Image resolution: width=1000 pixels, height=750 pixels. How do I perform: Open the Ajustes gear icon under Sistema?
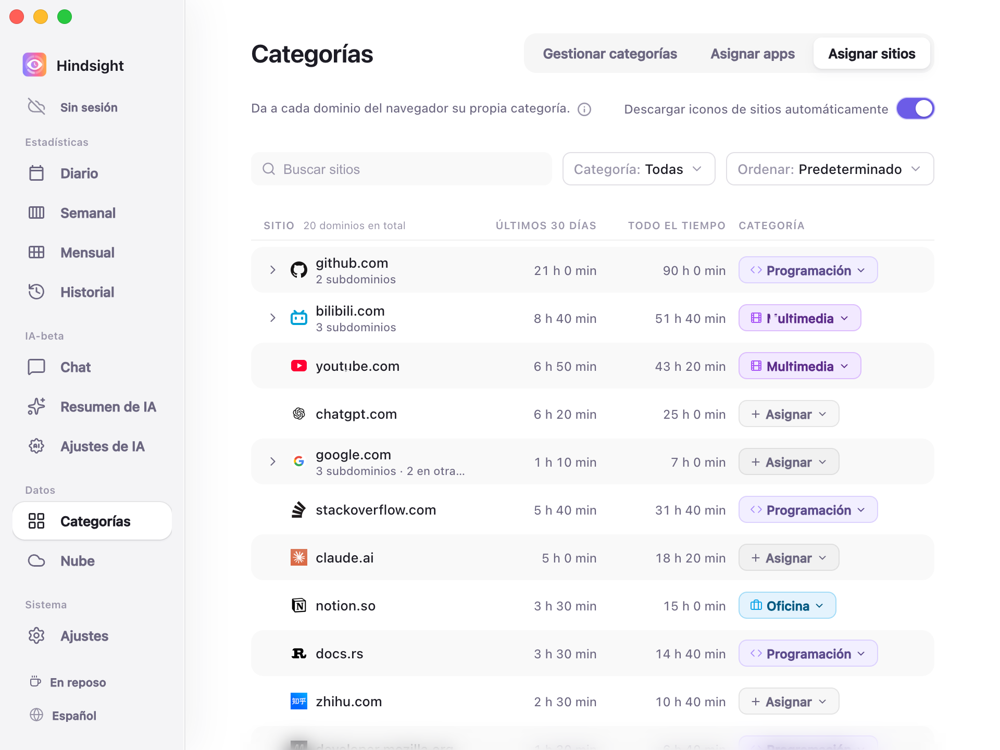[36, 635]
